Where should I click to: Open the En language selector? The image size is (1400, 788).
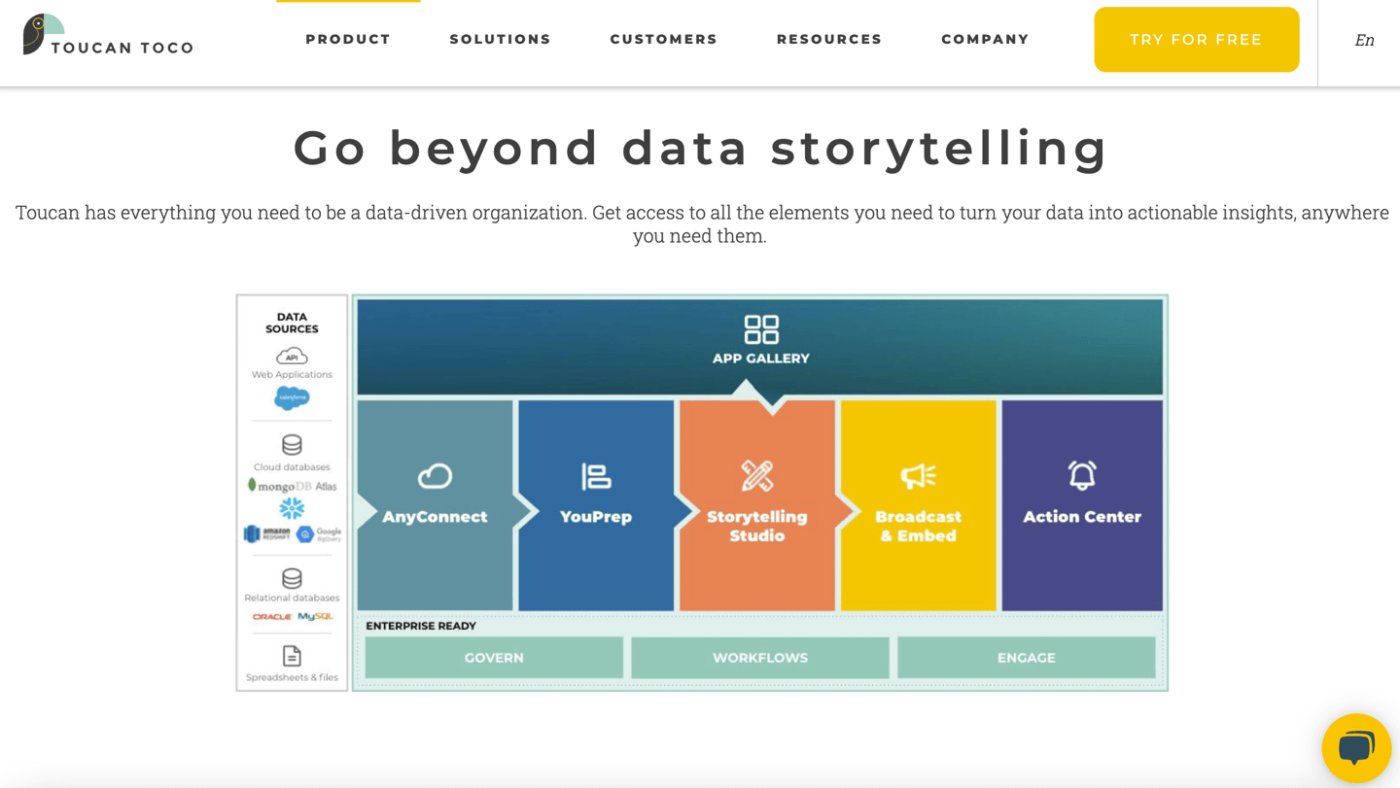1364,40
